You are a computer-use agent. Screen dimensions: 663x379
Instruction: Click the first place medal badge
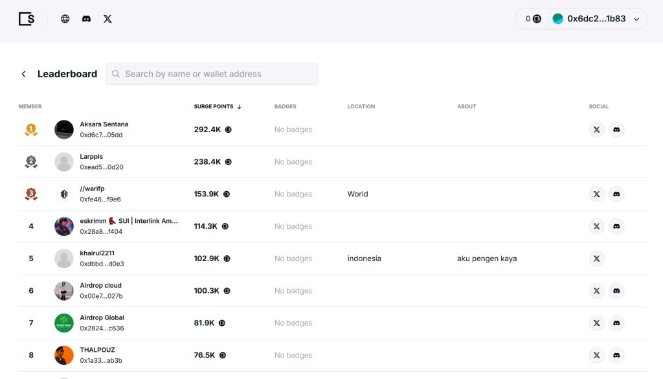tap(30, 130)
